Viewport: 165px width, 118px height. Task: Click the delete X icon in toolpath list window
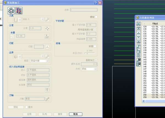(x=139, y=24)
